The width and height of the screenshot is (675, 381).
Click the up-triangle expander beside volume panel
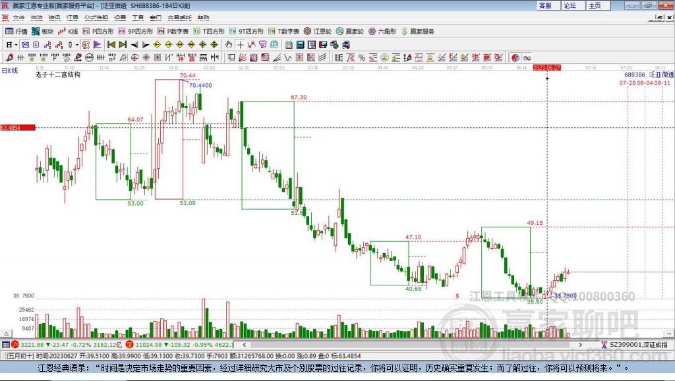(6, 334)
